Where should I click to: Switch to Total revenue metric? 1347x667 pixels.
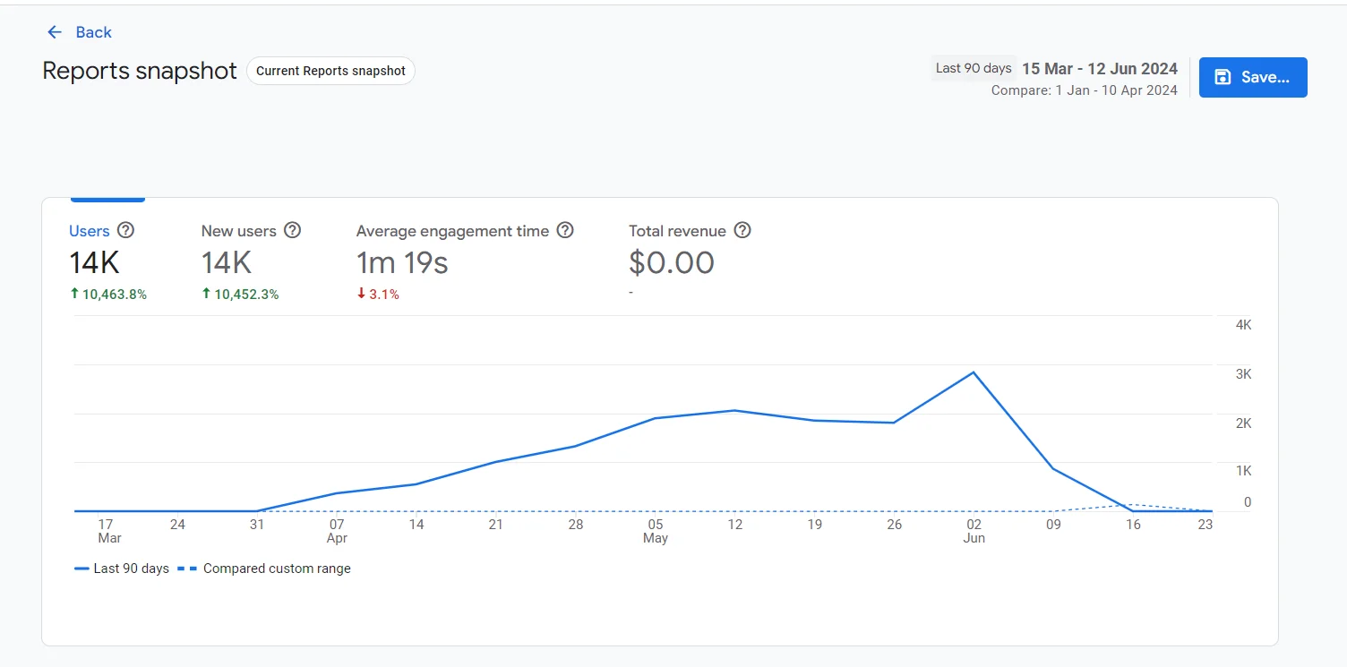677,231
